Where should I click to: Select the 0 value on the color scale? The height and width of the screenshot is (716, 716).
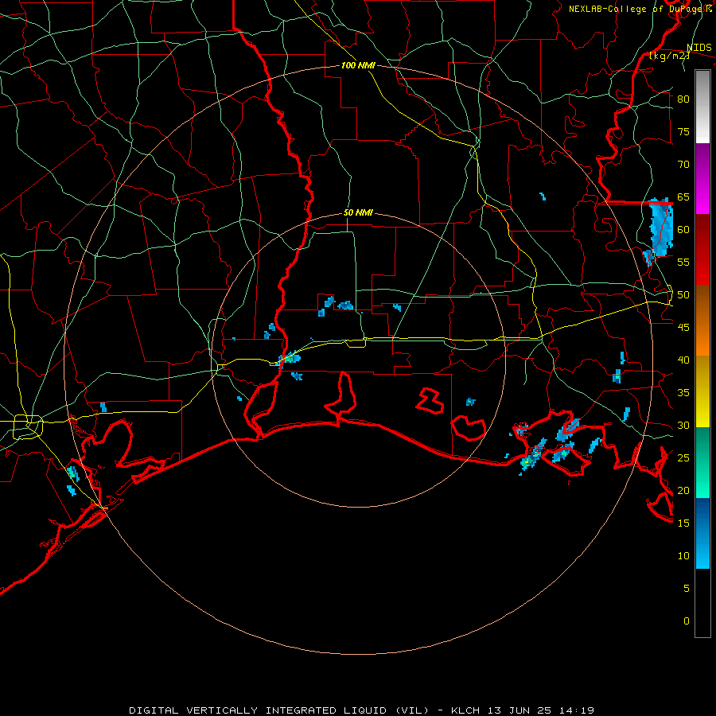click(687, 621)
